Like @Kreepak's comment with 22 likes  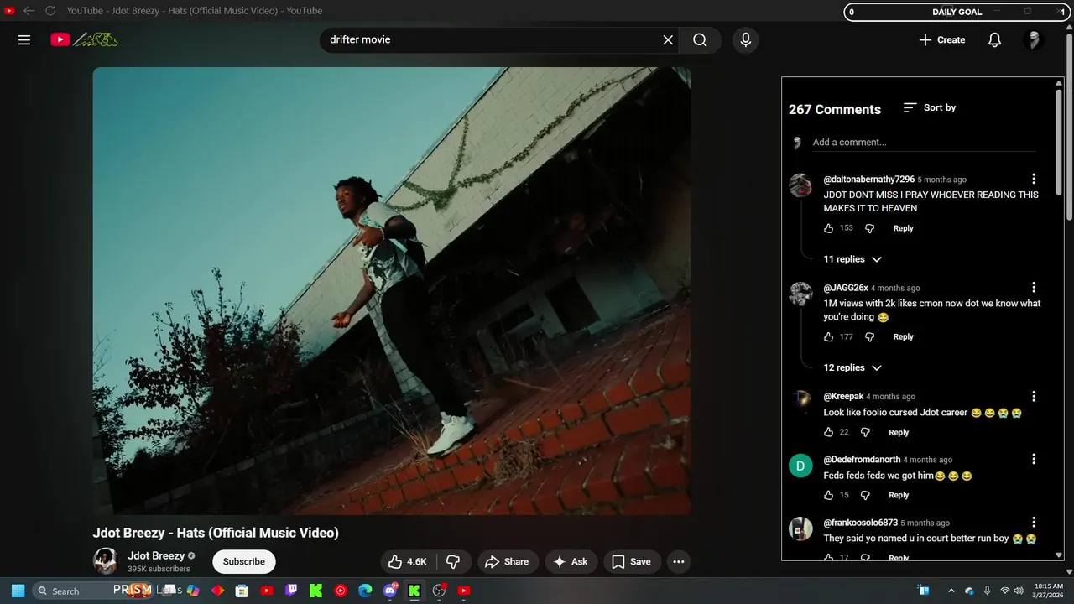[829, 432]
